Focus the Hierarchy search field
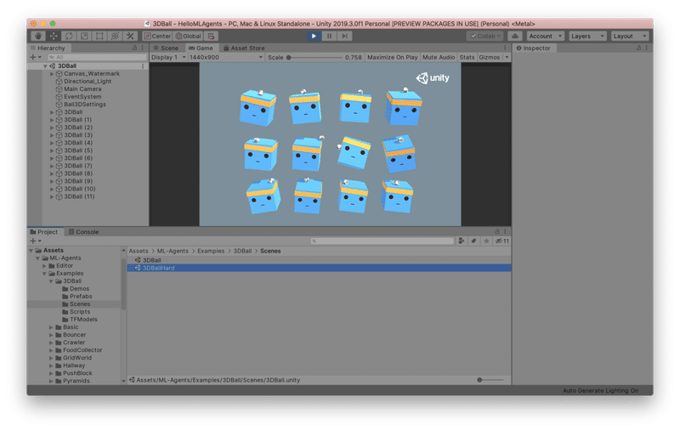This screenshot has height=431, width=680. pyautogui.click(x=97, y=57)
